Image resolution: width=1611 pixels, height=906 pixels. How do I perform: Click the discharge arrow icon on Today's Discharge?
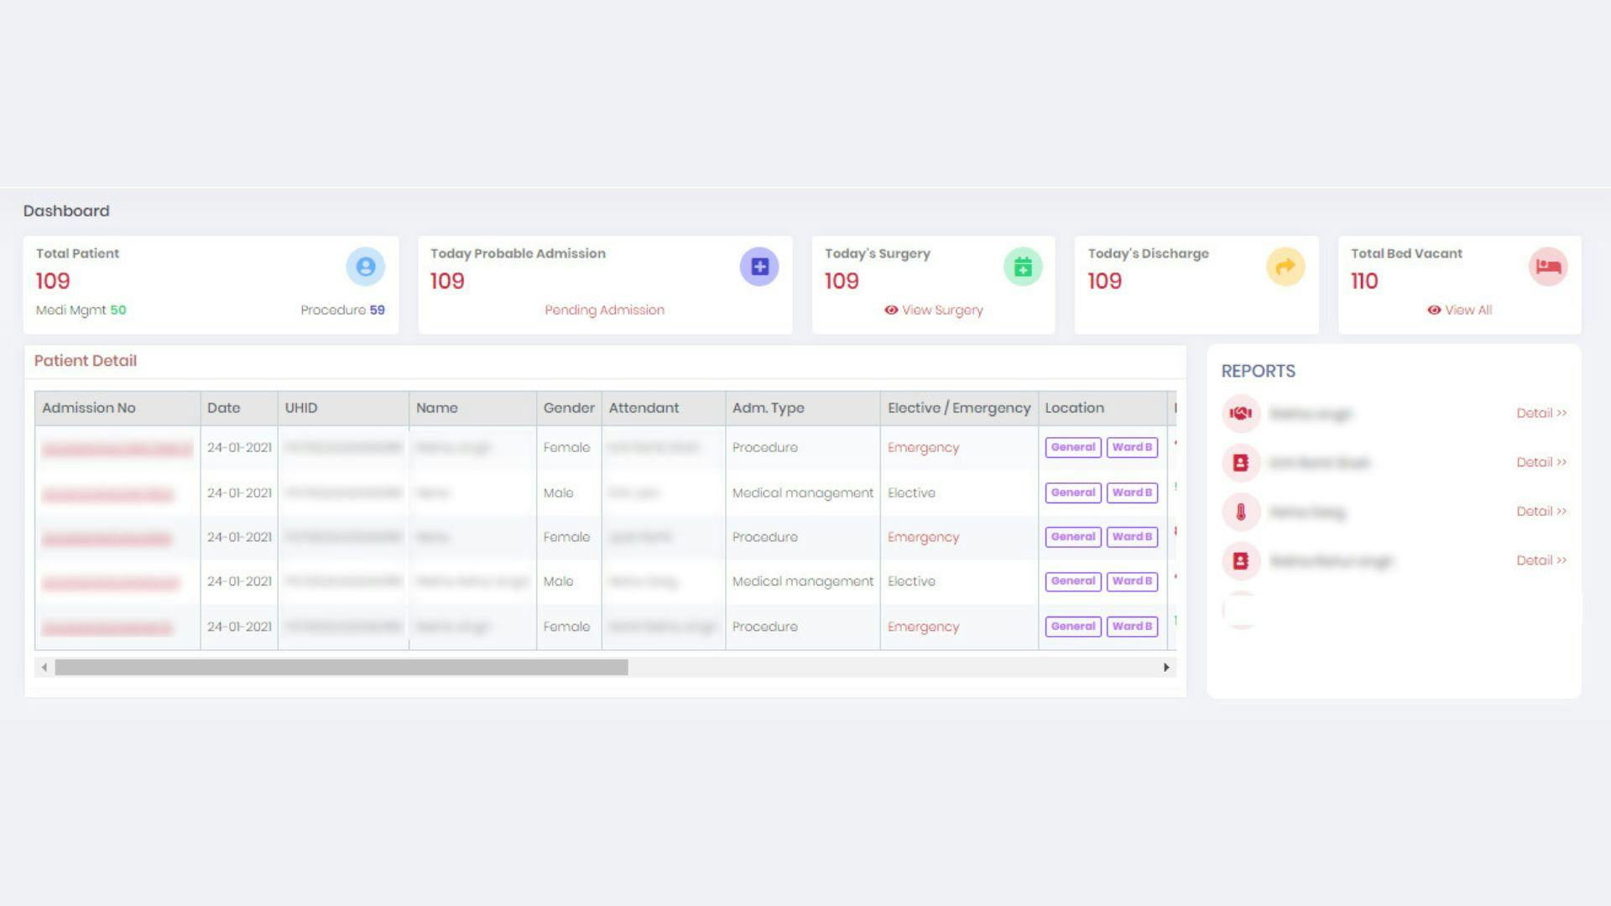[x=1285, y=266]
